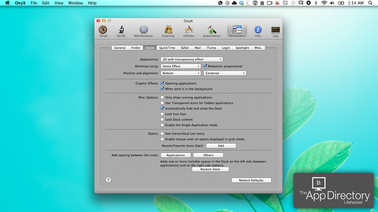Click the Wi-Fi status icon
The image size is (378, 212).
pos(324,3)
